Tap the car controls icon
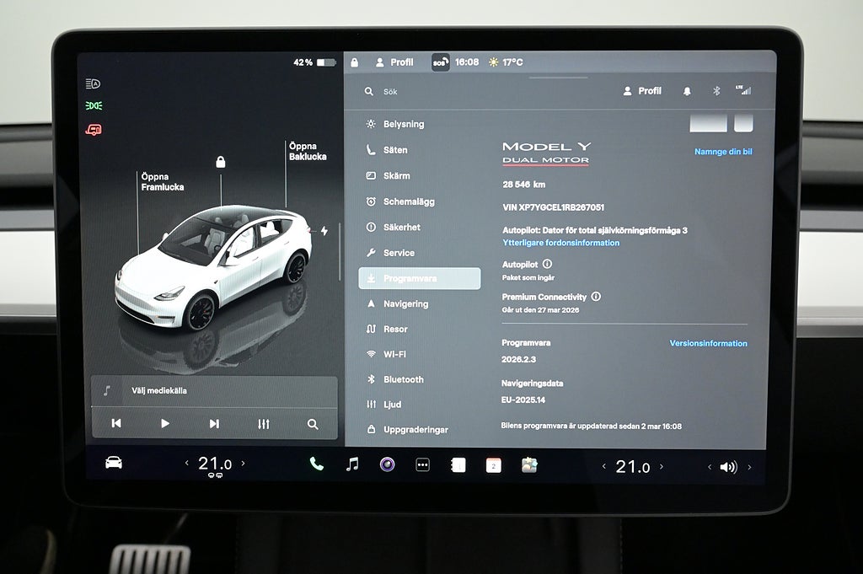 113,463
